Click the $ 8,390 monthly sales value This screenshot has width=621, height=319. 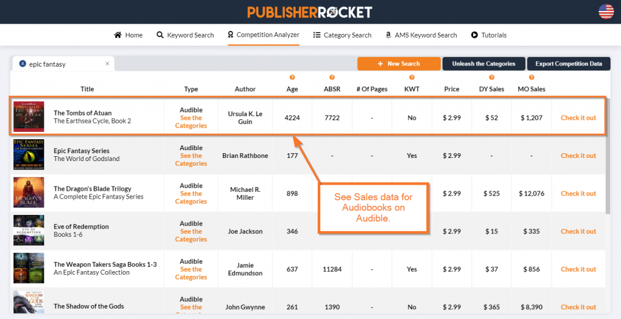(531, 307)
